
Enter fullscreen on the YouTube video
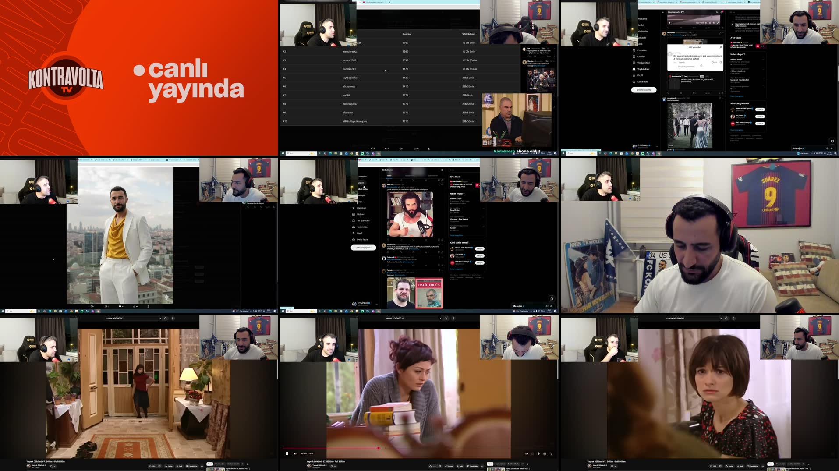tap(551, 453)
